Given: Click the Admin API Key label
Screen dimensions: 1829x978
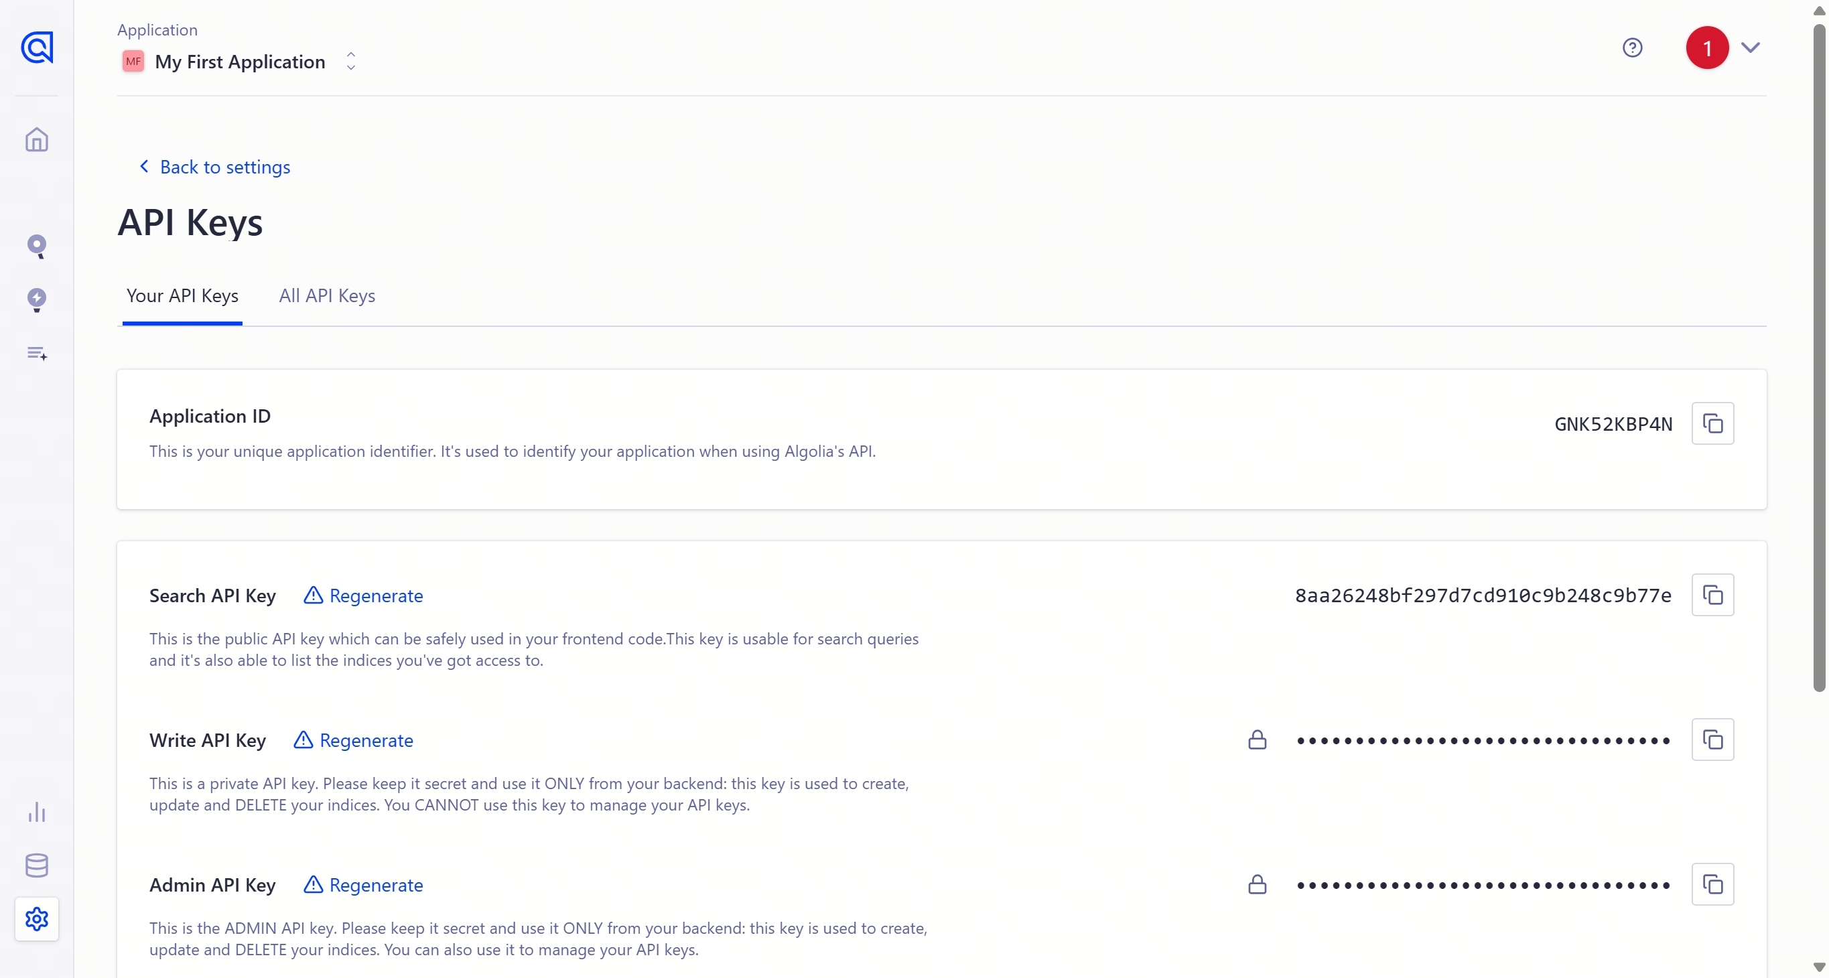Looking at the screenshot, I should (x=213, y=886).
